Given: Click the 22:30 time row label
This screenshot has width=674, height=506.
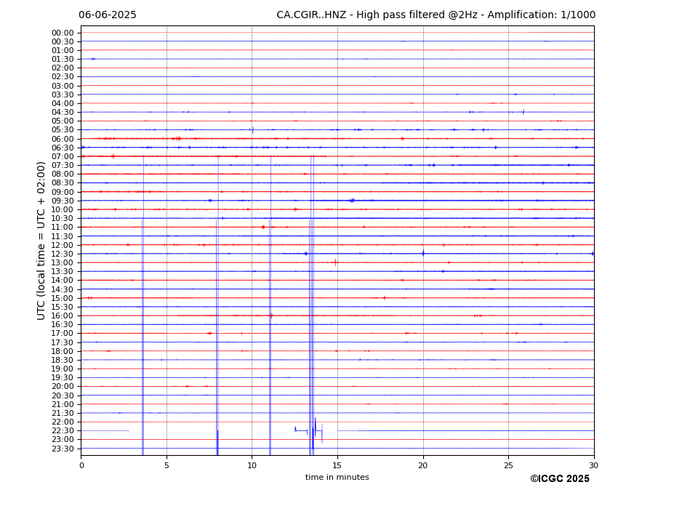Looking at the screenshot, I should (x=63, y=431).
